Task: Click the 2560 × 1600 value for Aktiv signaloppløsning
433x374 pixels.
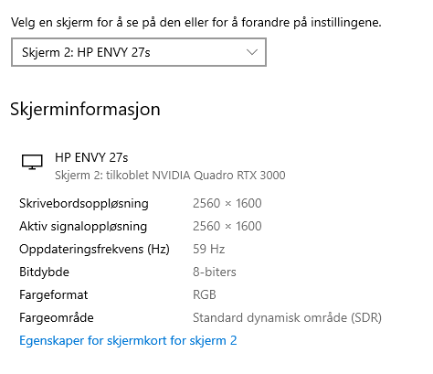Action: click(x=227, y=226)
